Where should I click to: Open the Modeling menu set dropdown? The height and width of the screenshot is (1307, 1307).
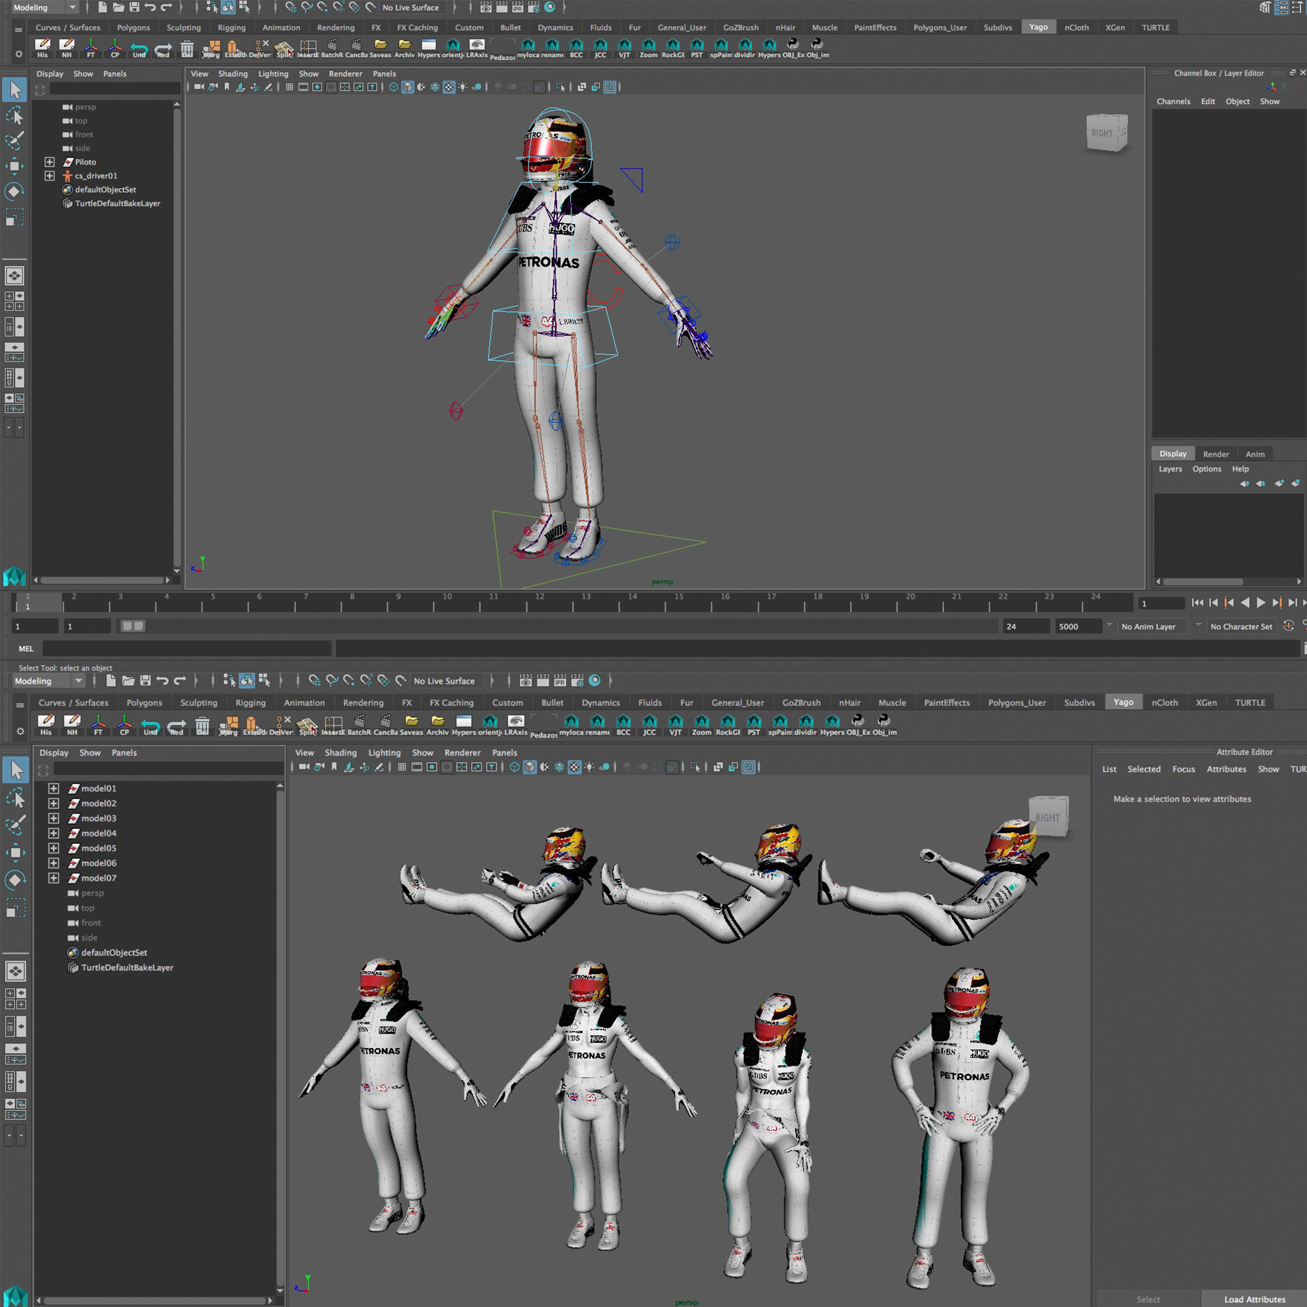[x=44, y=7]
